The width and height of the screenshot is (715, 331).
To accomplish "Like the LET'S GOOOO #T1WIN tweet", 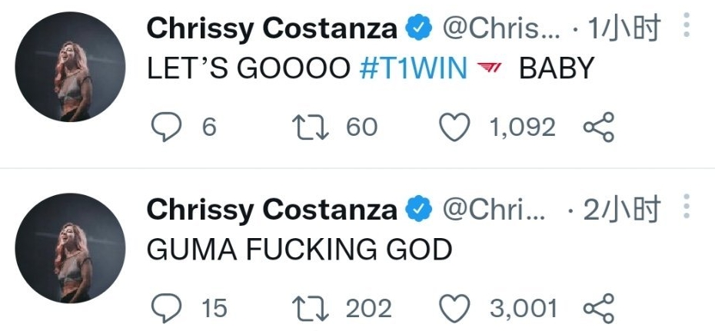I will pyautogui.click(x=454, y=127).
